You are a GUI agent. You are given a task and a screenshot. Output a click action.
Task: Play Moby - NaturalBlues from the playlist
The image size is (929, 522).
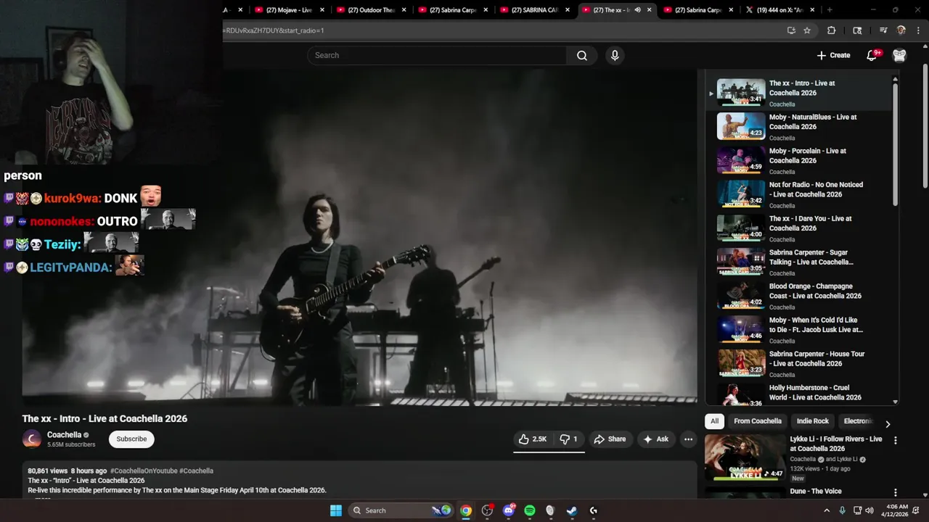(798, 127)
